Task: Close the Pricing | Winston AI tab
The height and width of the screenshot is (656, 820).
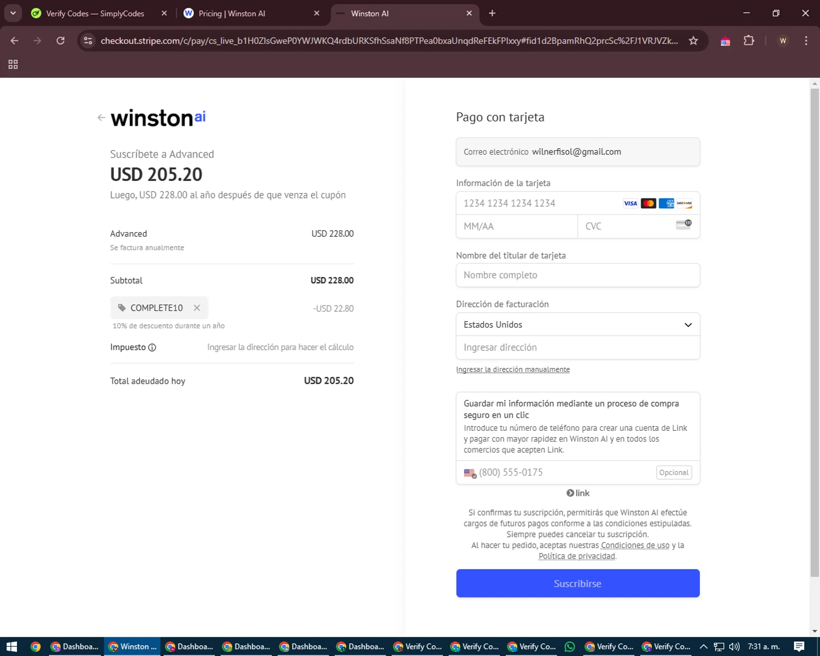Action: point(317,14)
